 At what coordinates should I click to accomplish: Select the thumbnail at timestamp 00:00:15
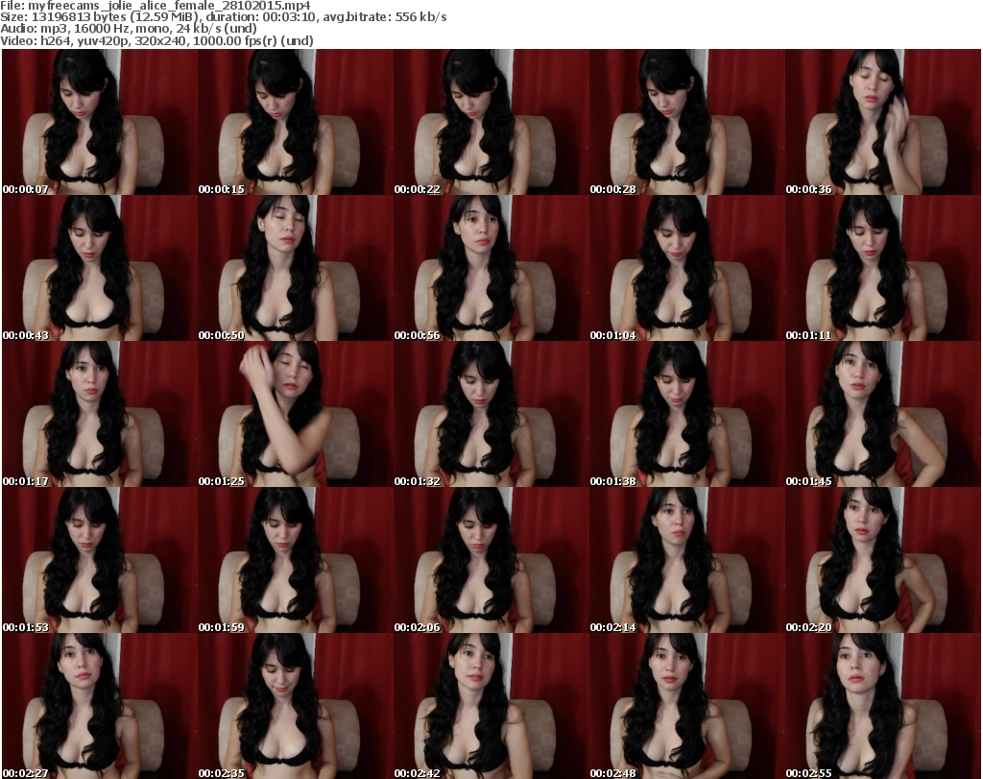[296, 122]
